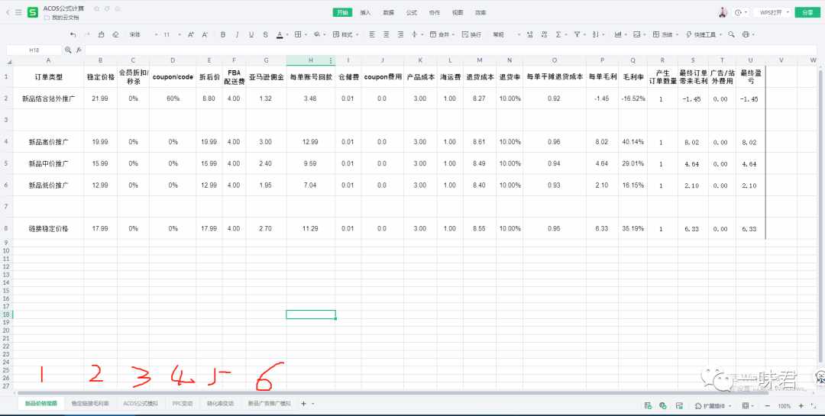Click the history clock icon
Image resolution: width=825 pixels, height=416 pixels.
tap(738, 13)
